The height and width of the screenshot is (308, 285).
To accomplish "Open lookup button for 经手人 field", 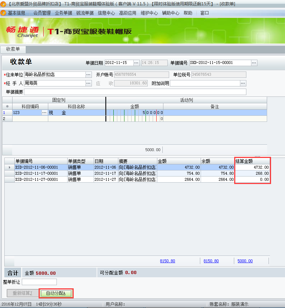I will 88,83.
